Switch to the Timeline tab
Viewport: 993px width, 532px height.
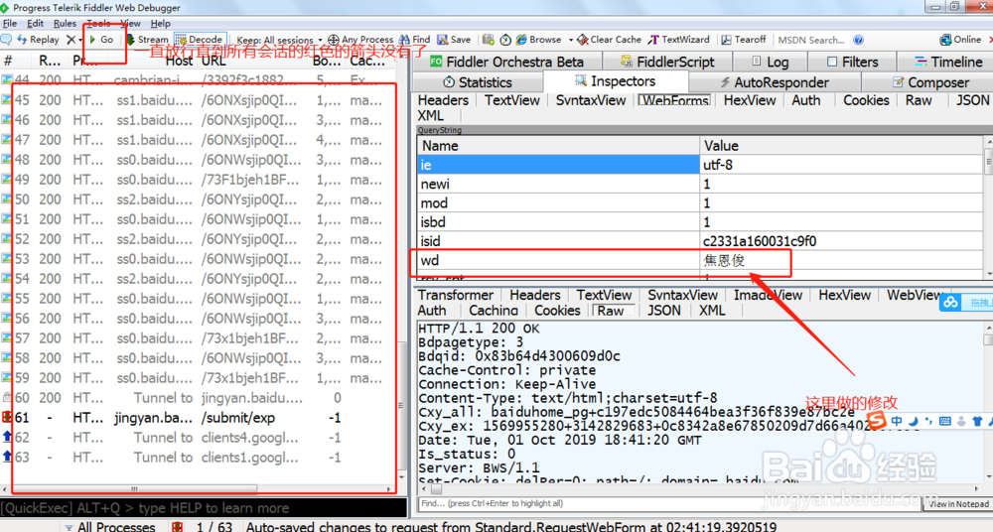pos(948,63)
